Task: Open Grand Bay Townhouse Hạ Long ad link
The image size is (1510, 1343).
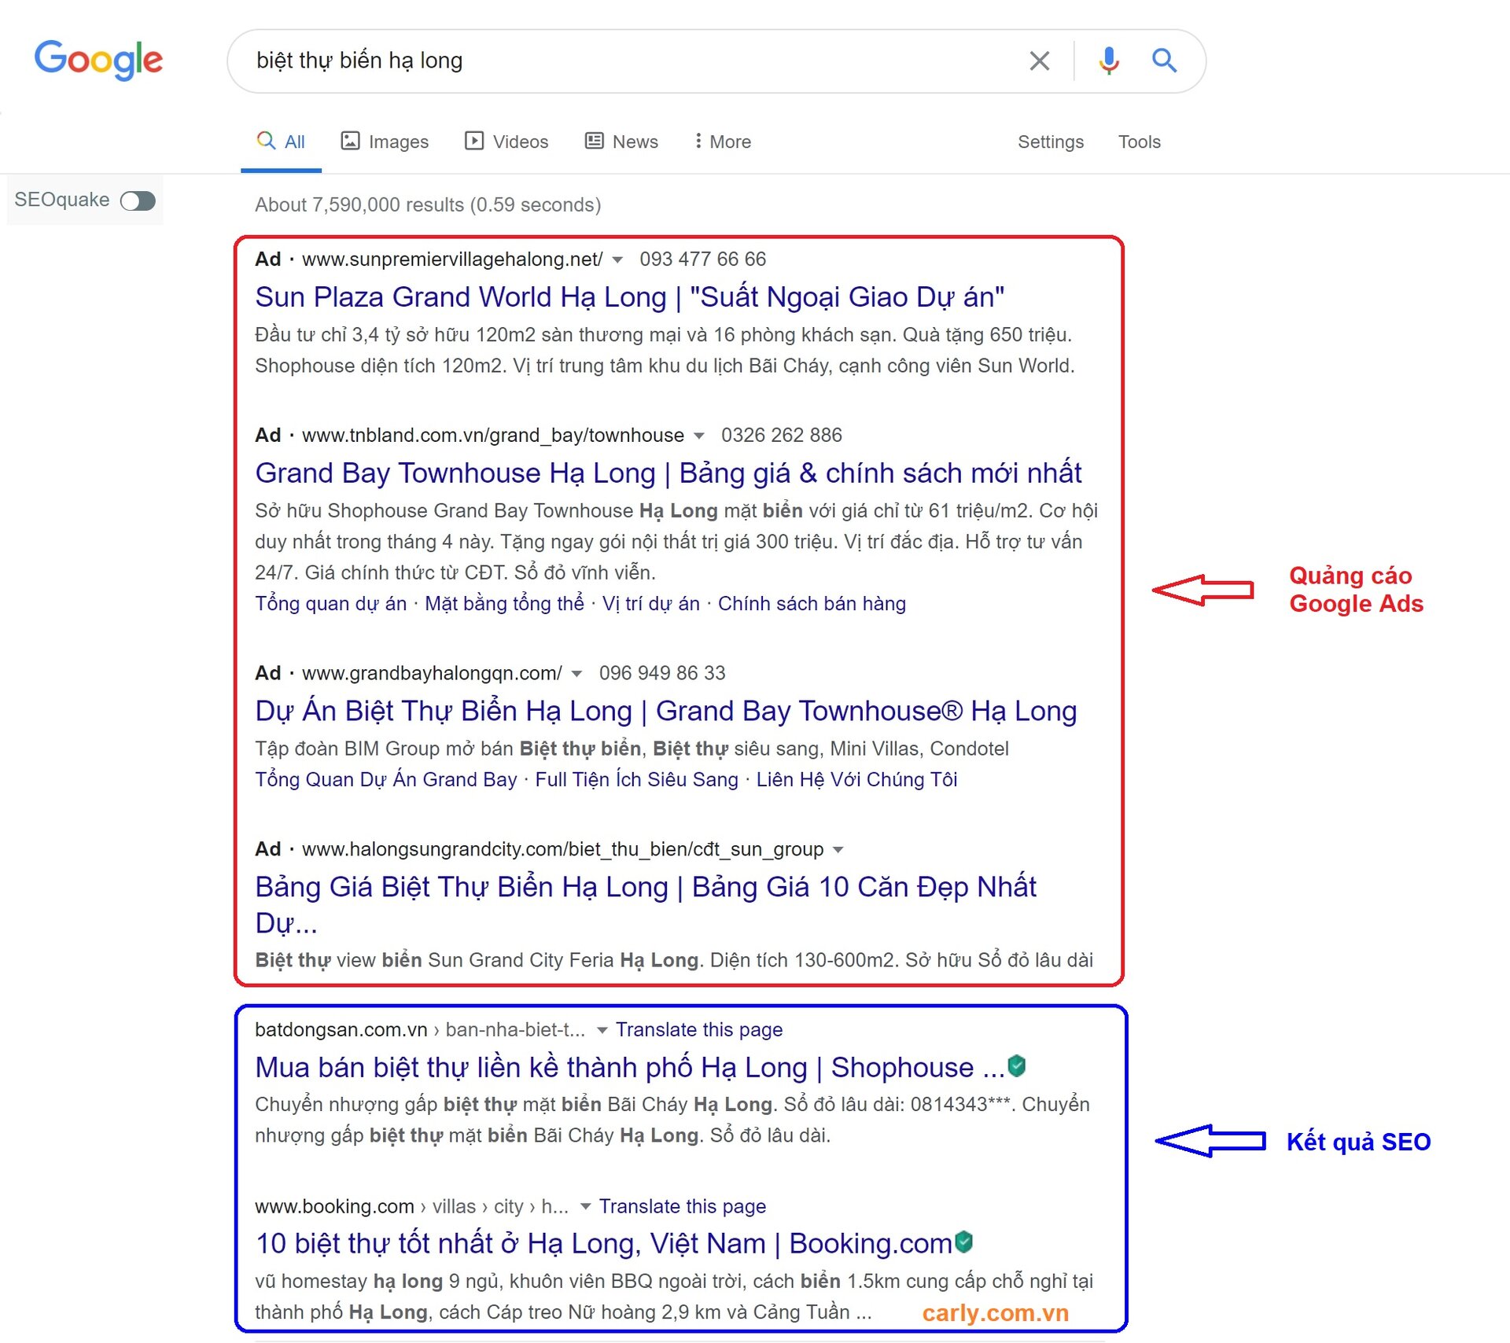Action: 668,473
